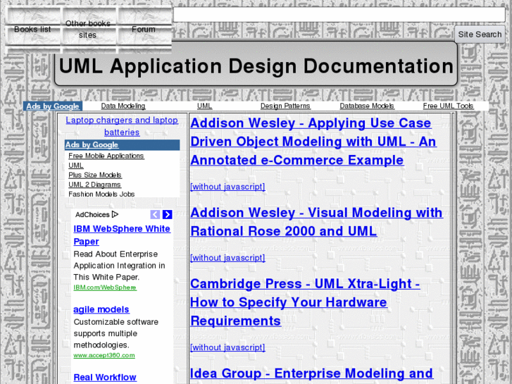Click IBM ad text 'Read About Enterprise'
The width and height of the screenshot is (512, 384).
115,254
